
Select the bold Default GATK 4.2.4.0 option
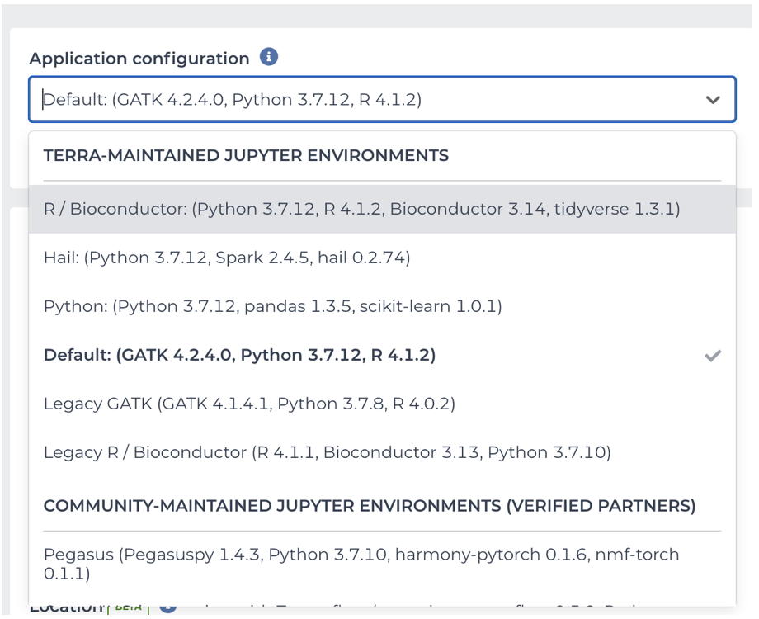coord(239,355)
